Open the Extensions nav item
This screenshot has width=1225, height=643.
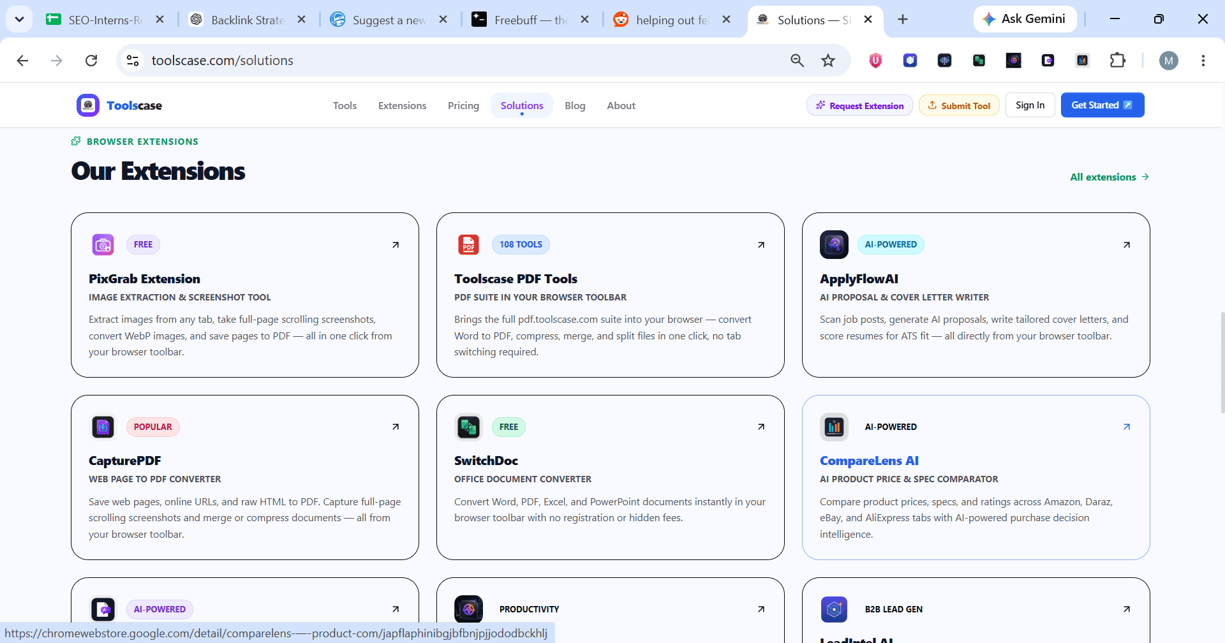[402, 106]
